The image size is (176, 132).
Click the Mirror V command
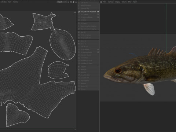pyautogui.click(x=88, y=44)
